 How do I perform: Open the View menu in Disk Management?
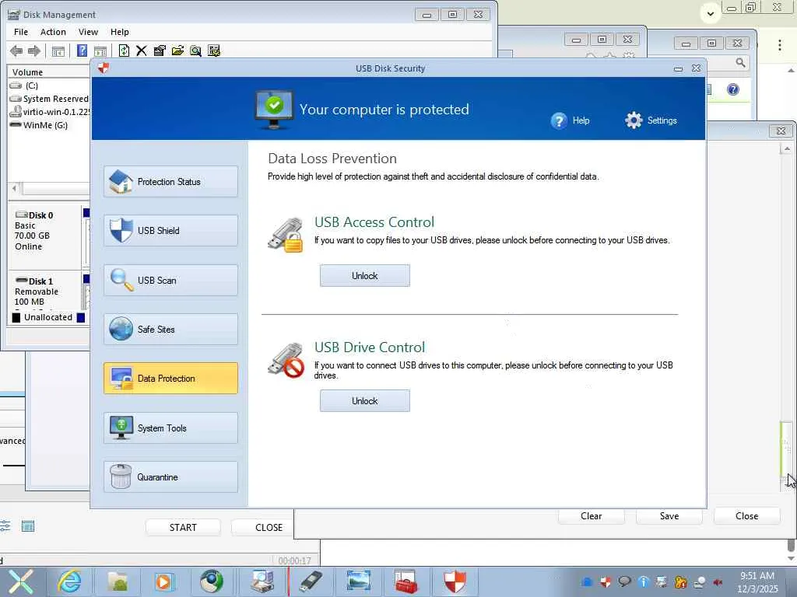coord(88,32)
